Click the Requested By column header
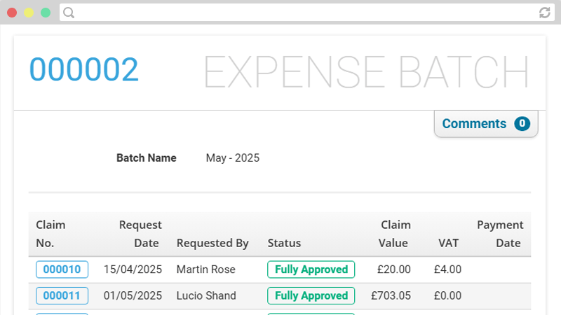Image resolution: width=561 pixels, height=315 pixels. [x=212, y=243]
